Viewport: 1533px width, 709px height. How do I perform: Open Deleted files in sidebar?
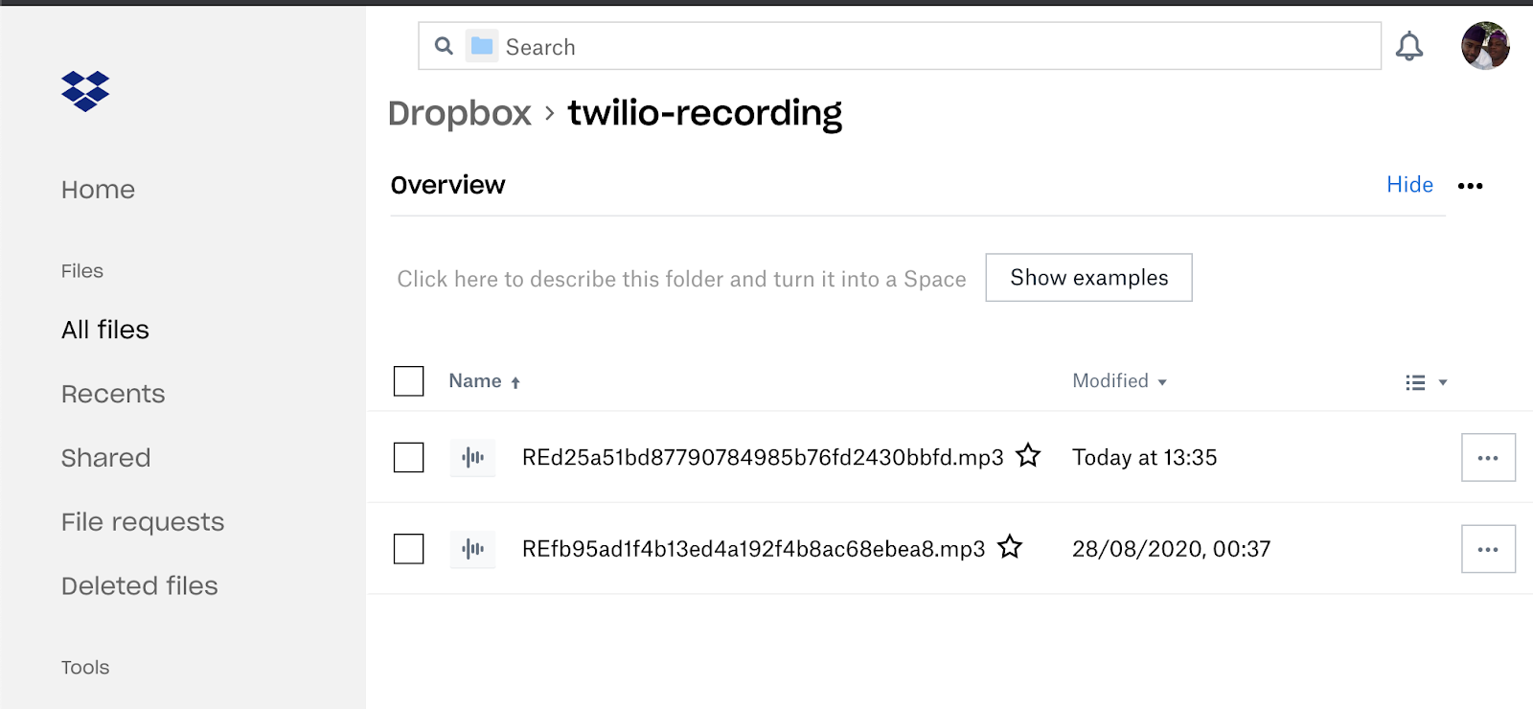click(x=140, y=585)
